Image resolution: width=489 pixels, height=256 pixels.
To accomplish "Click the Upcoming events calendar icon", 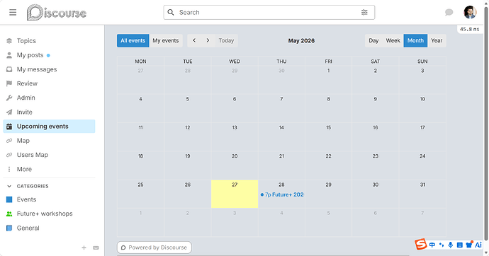I will pos(9,127).
